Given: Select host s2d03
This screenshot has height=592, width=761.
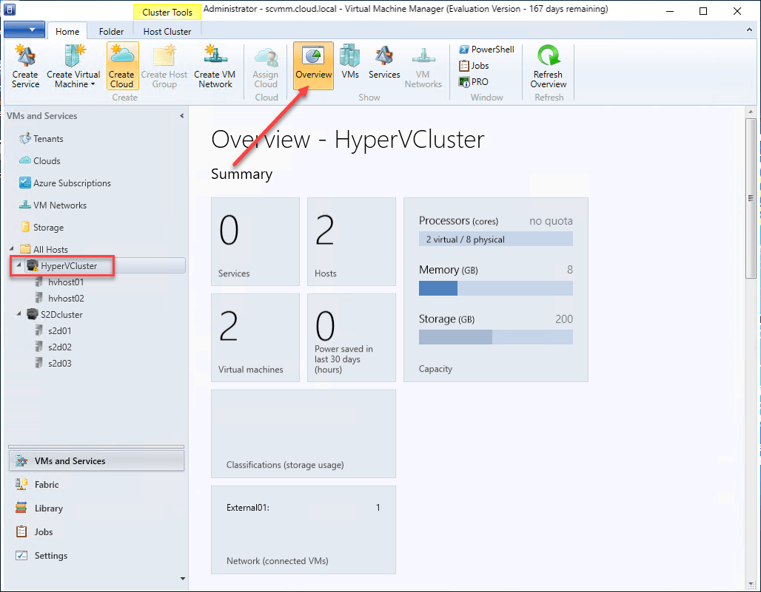Looking at the screenshot, I should 59,364.
